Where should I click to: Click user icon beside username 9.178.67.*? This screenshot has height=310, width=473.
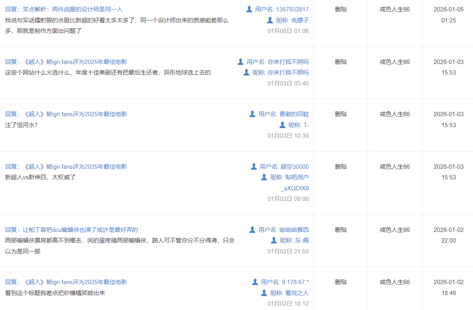pos(255,282)
